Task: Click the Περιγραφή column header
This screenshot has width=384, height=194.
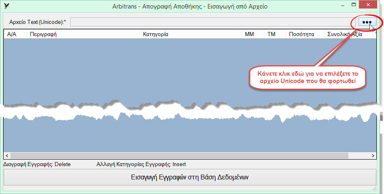Action: [83, 34]
